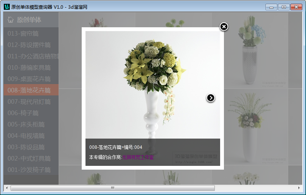Click the app logo icon in title bar

[x=7, y=7]
